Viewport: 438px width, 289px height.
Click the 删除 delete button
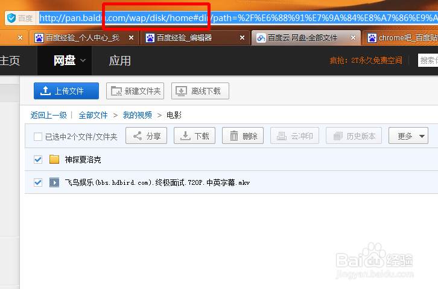[x=243, y=135]
